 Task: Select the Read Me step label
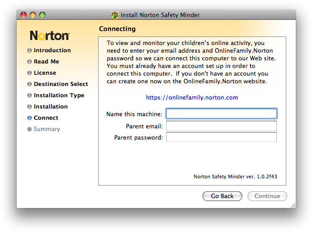point(46,62)
